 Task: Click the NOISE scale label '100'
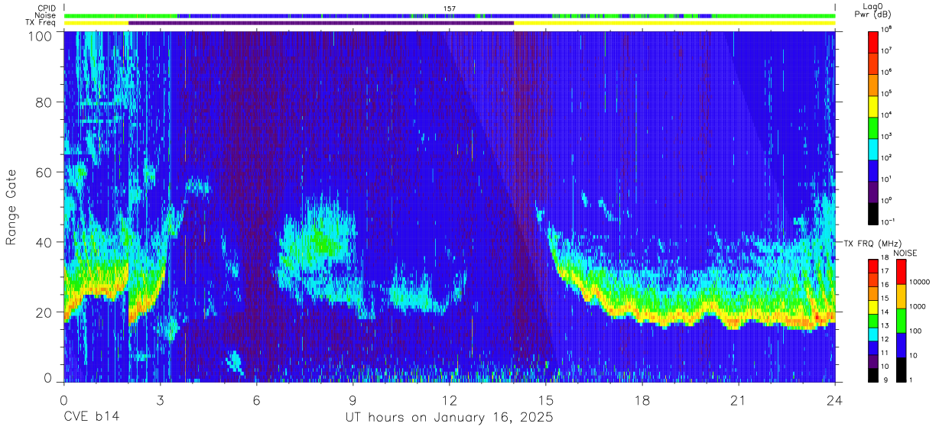pyautogui.click(x=915, y=331)
